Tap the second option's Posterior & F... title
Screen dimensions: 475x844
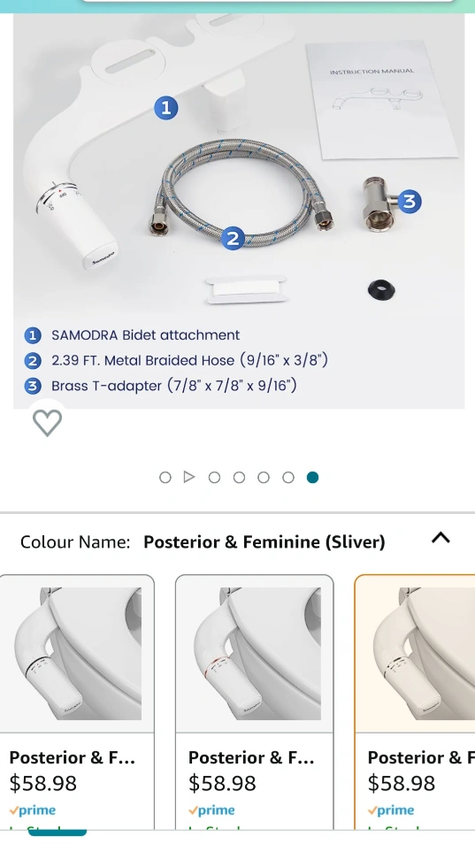(251, 757)
